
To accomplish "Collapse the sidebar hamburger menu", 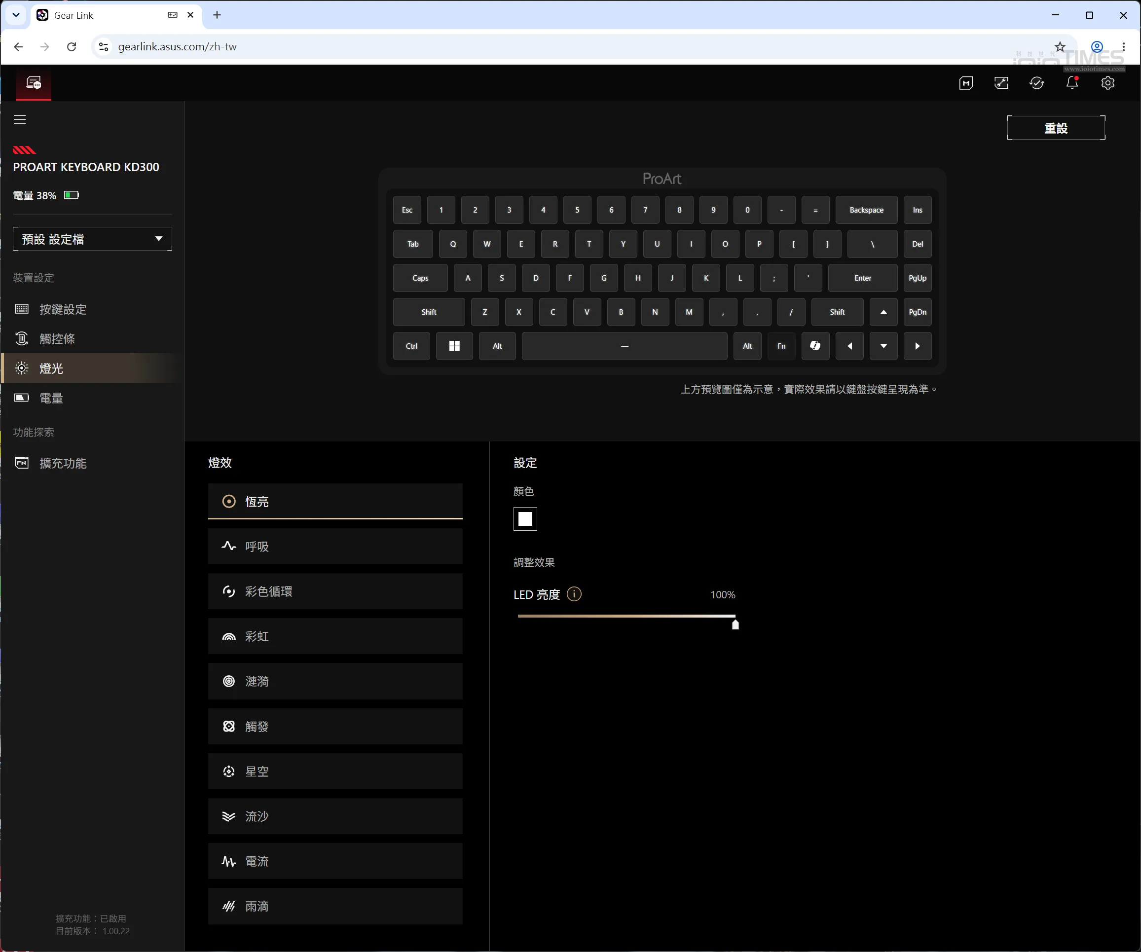I will coord(20,119).
